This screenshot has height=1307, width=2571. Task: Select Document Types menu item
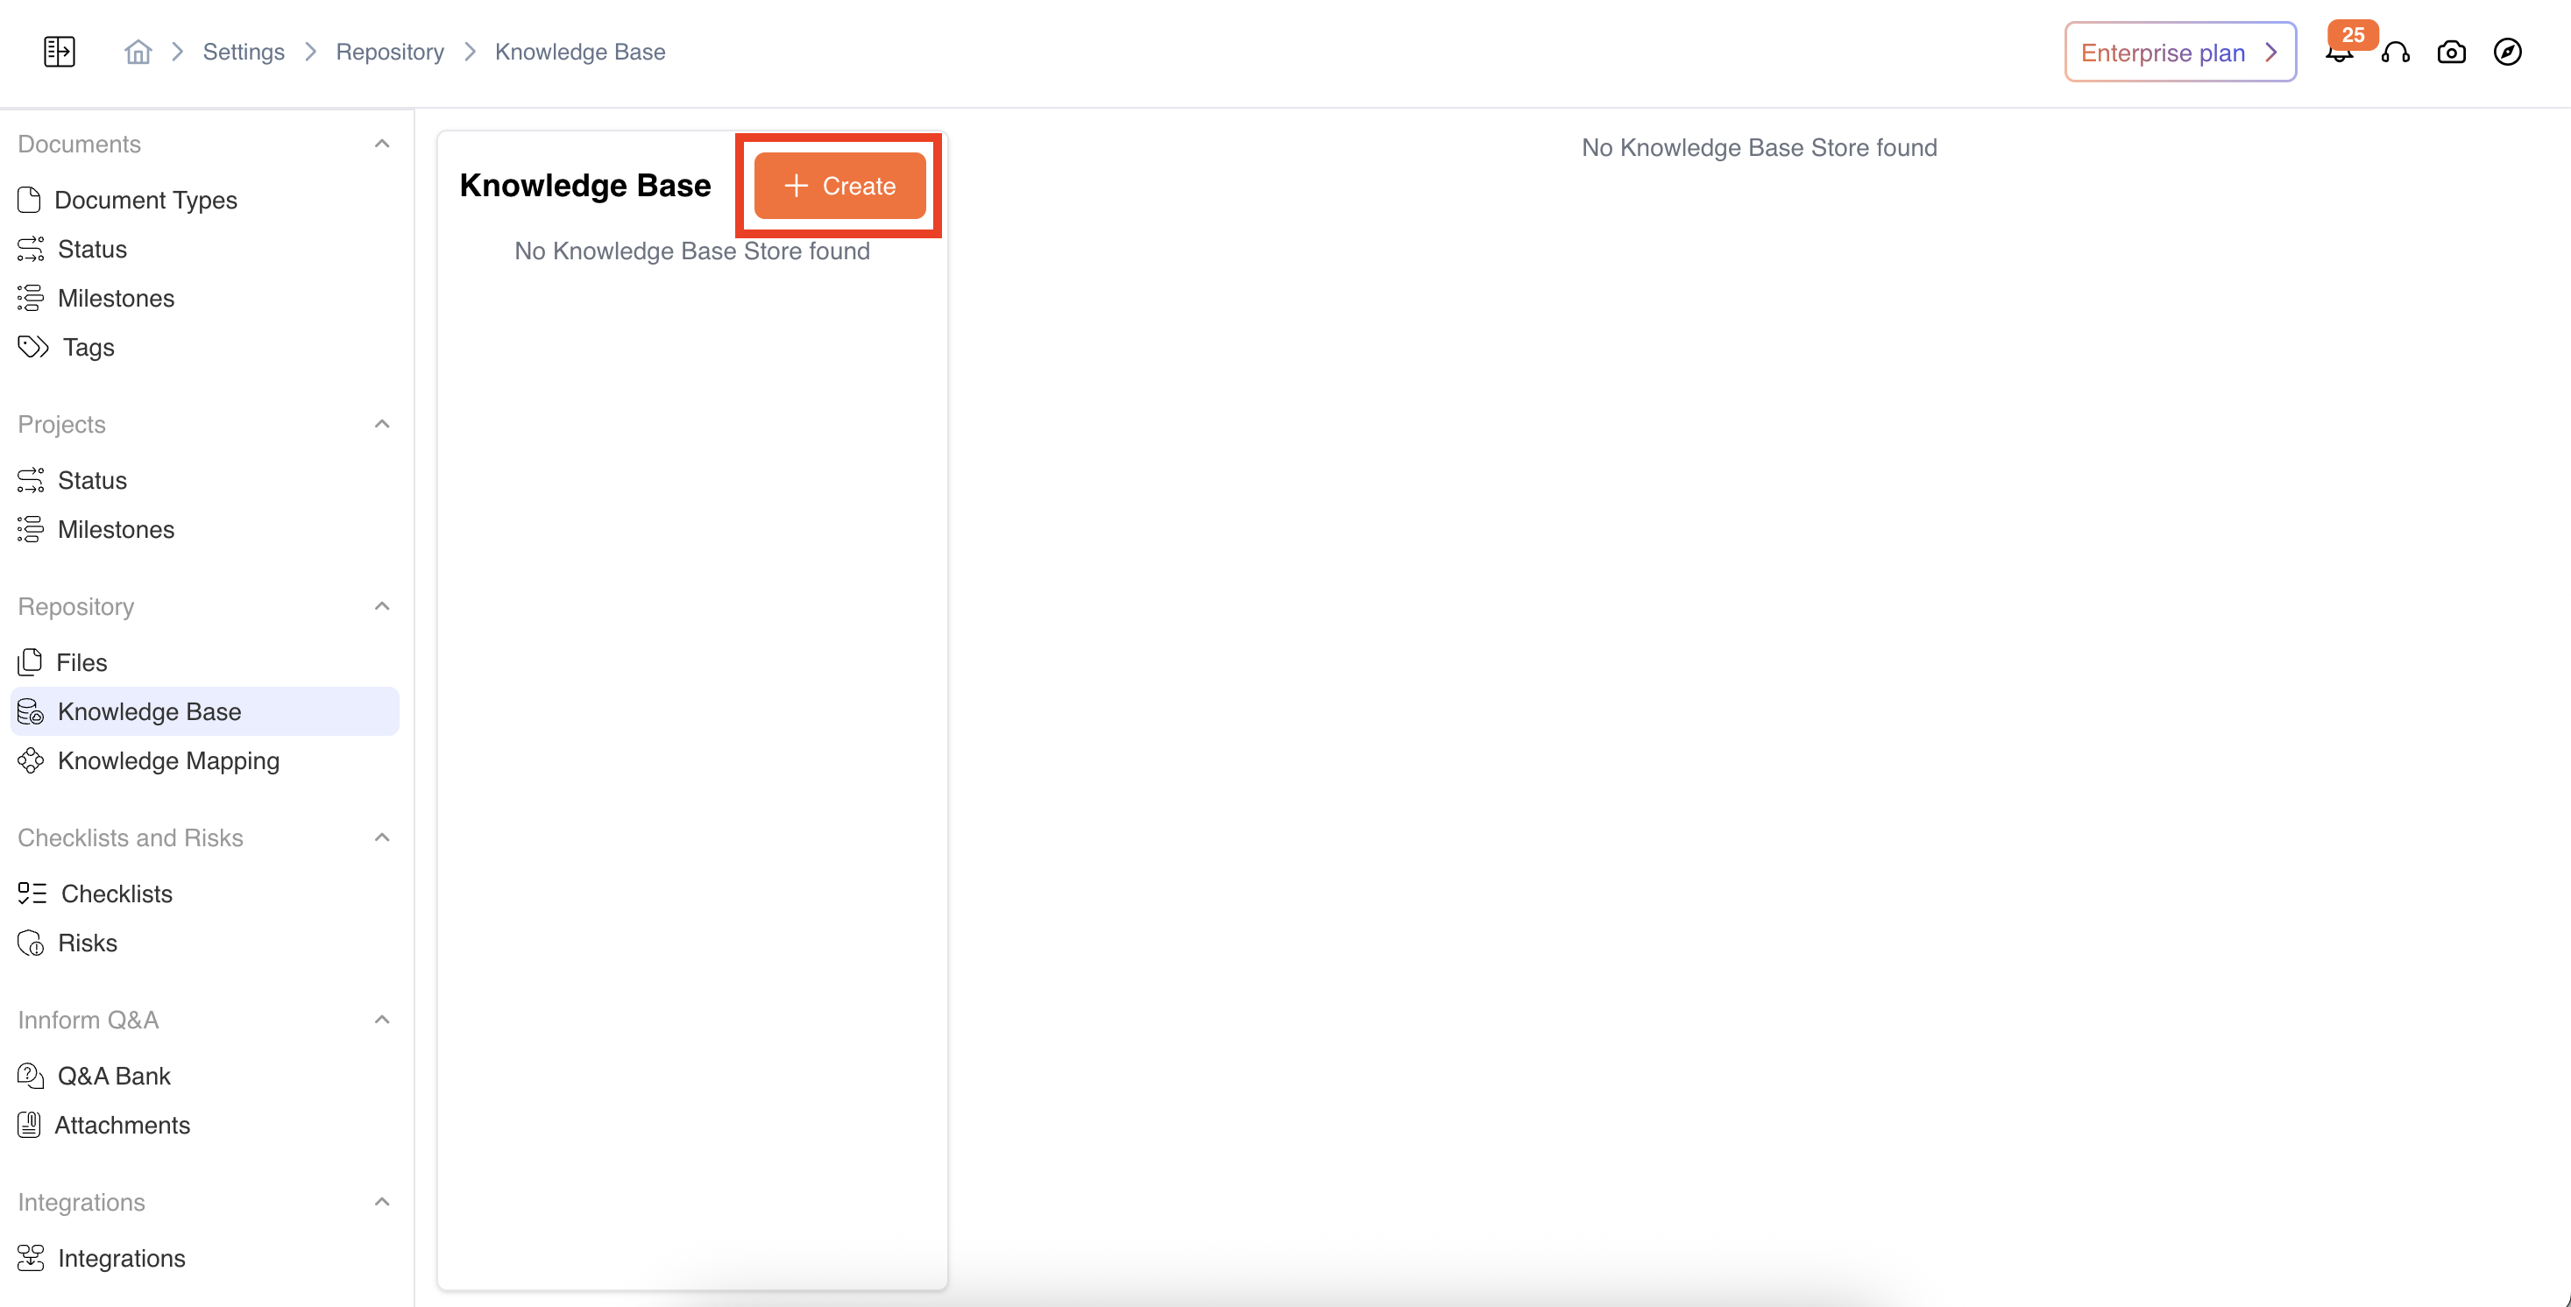pos(145,200)
